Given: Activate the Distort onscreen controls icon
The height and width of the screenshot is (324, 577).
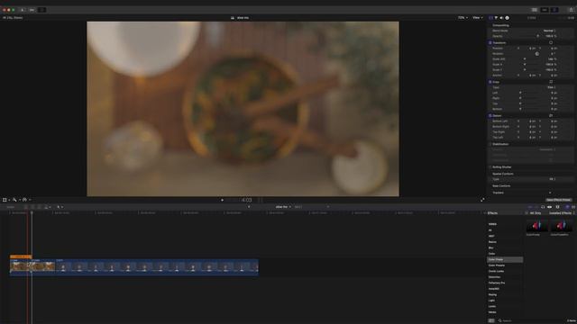Looking at the screenshot, I should (551, 116).
